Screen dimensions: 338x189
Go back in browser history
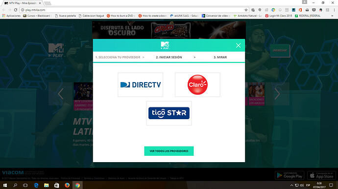coord(4,10)
